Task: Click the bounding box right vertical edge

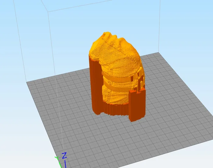Action: click(160, 27)
